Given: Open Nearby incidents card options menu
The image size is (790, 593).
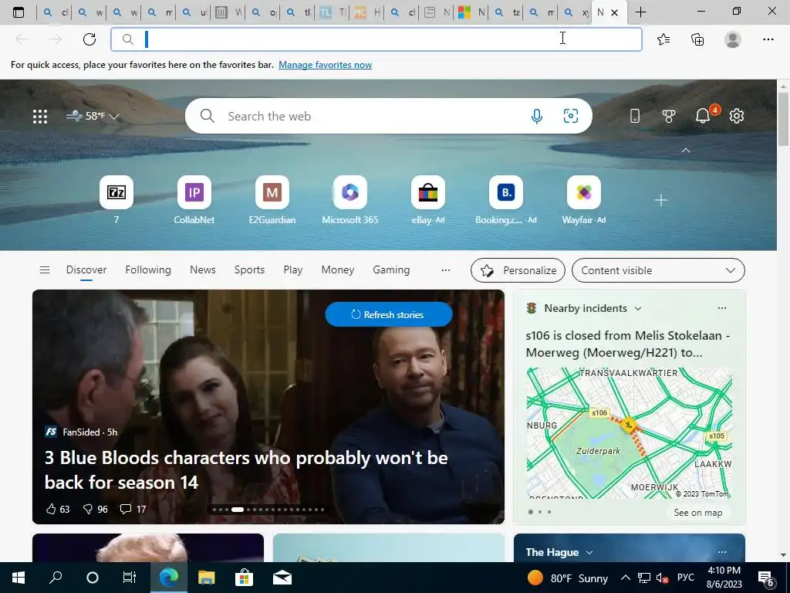Looking at the screenshot, I should (x=722, y=308).
